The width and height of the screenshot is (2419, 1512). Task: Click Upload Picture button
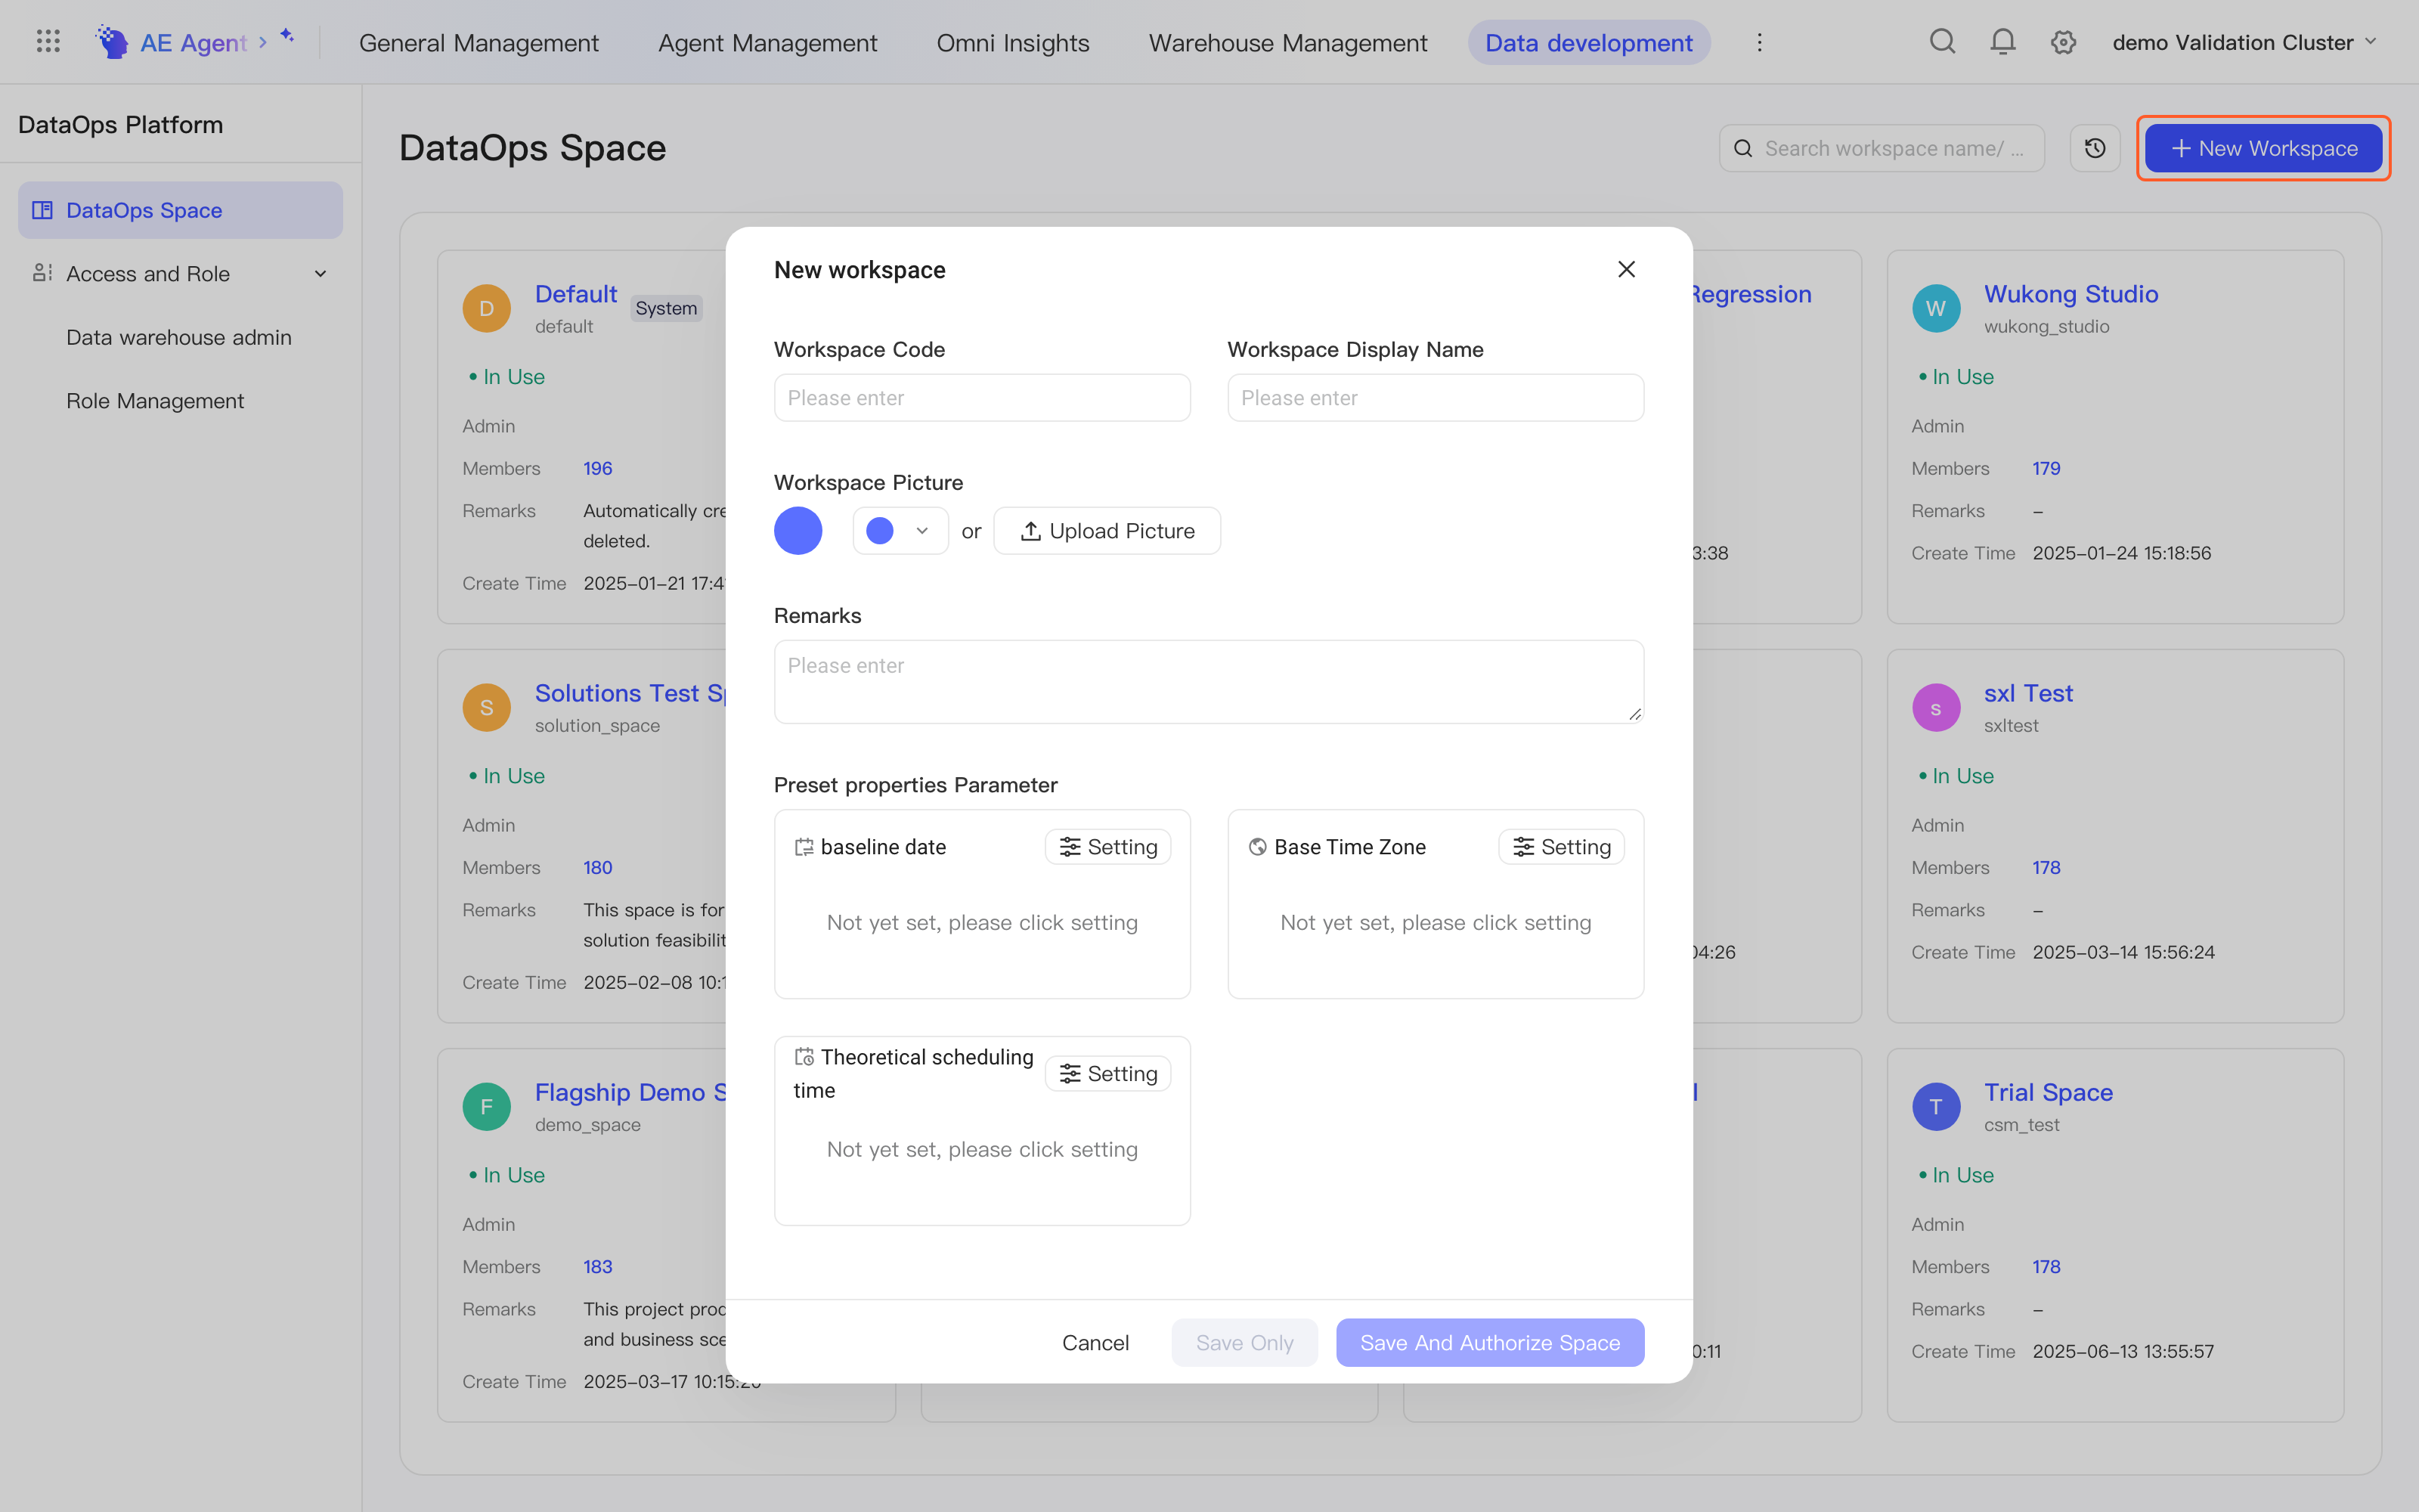(x=1107, y=531)
